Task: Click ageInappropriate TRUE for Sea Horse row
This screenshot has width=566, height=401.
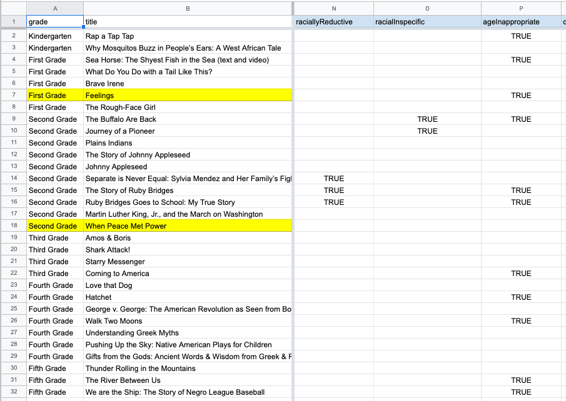Action: [x=521, y=60]
